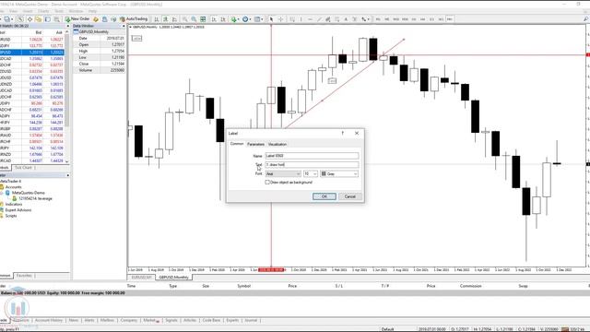
Task: Open the Parameters tab in Label dialog
Action: point(255,144)
